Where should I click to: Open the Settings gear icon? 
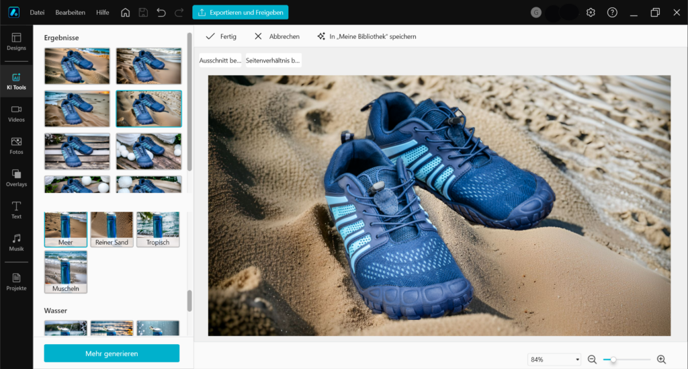pos(591,13)
